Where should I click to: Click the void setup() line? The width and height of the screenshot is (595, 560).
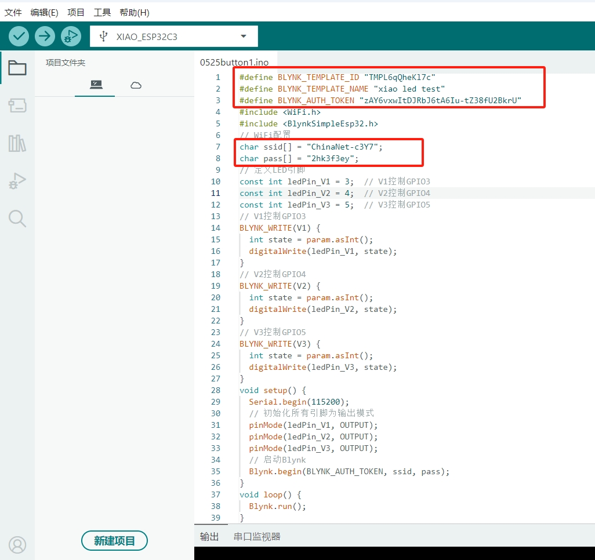coord(273,390)
